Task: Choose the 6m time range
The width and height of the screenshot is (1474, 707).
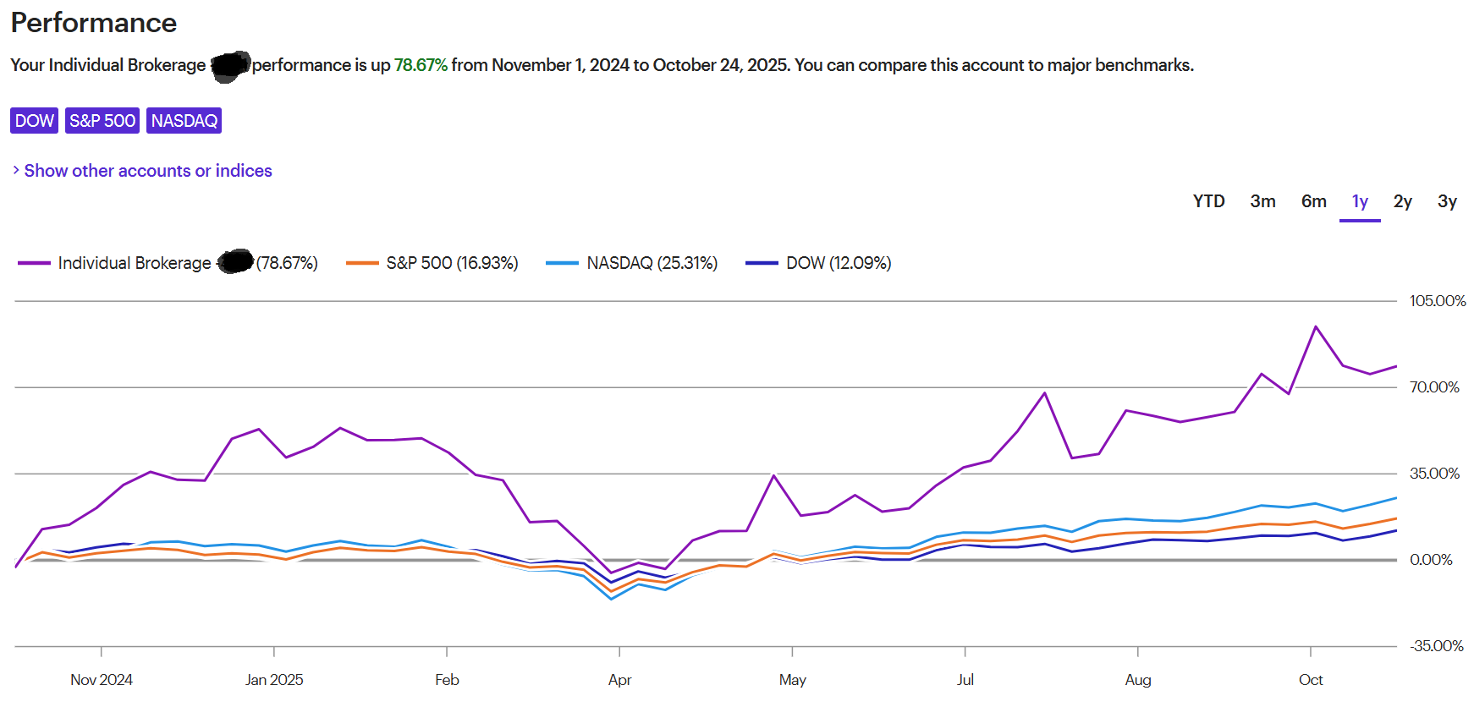Action: click(1313, 201)
